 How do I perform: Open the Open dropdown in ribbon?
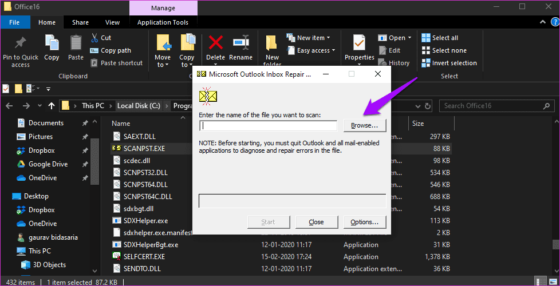pos(395,38)
